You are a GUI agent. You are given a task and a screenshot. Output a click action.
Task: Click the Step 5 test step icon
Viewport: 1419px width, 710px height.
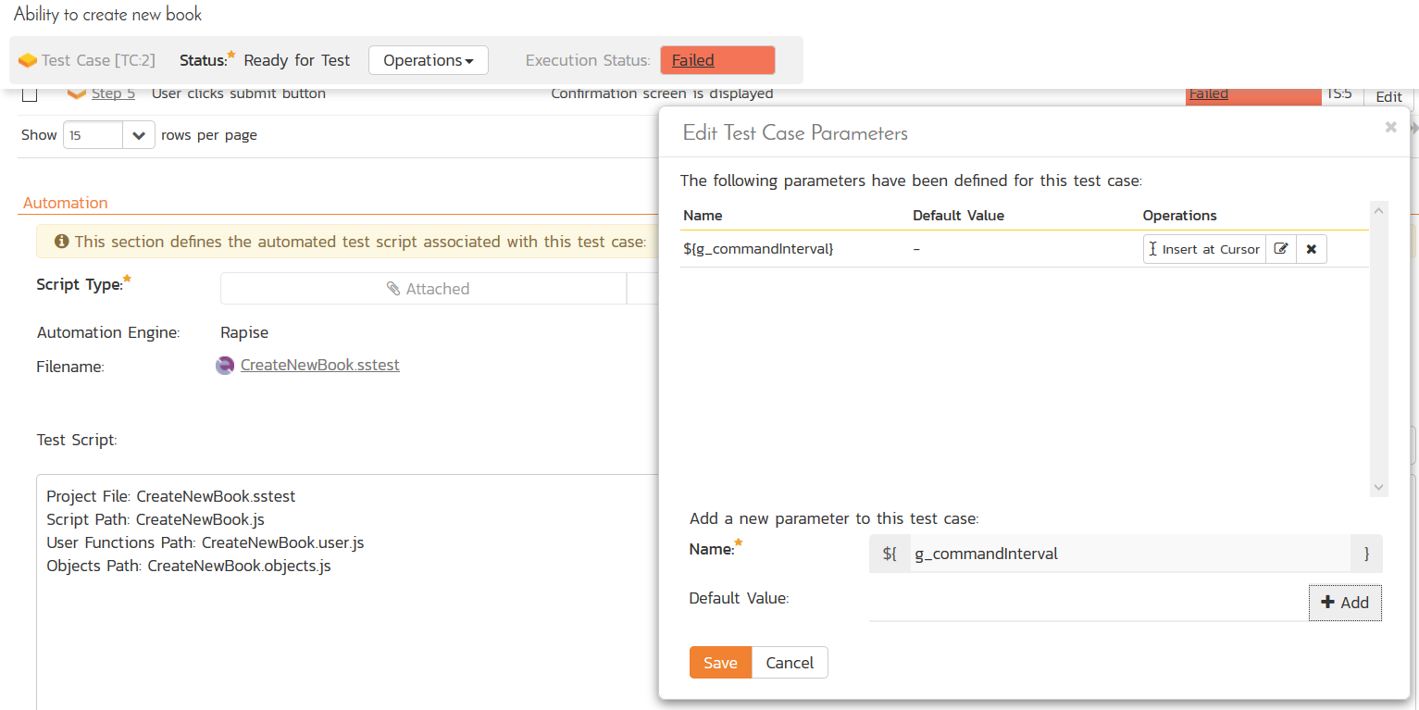[76, 93]
